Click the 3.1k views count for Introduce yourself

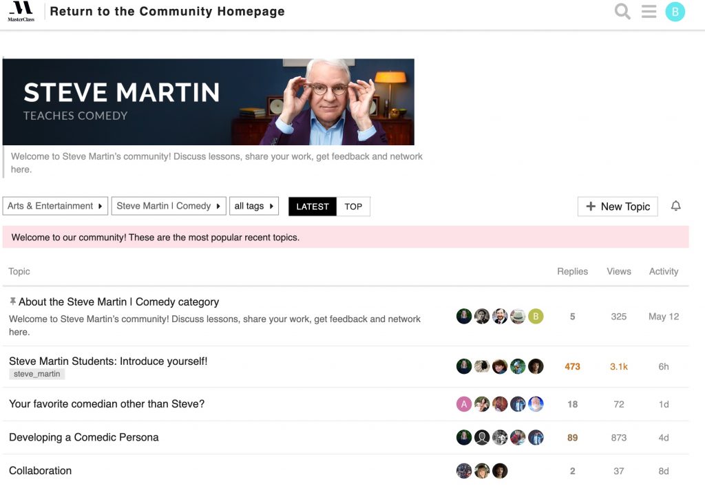pyautogui.click(x=619, y=366)
